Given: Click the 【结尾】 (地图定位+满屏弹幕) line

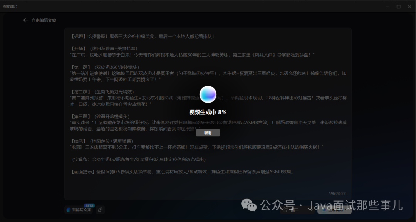Looking at the screenshot, I should pos(102,141).
